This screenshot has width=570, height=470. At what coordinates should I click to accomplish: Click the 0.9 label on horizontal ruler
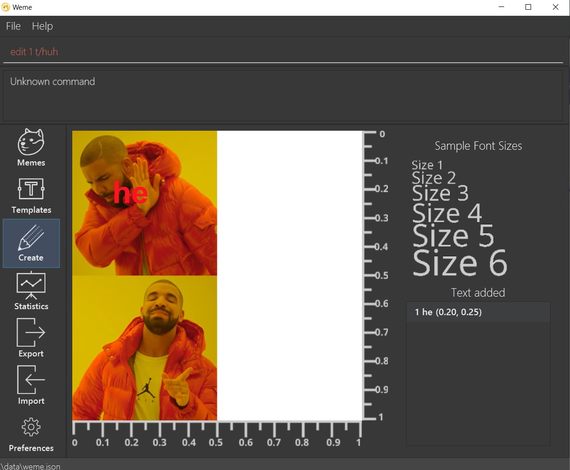[x=333, y=443]
